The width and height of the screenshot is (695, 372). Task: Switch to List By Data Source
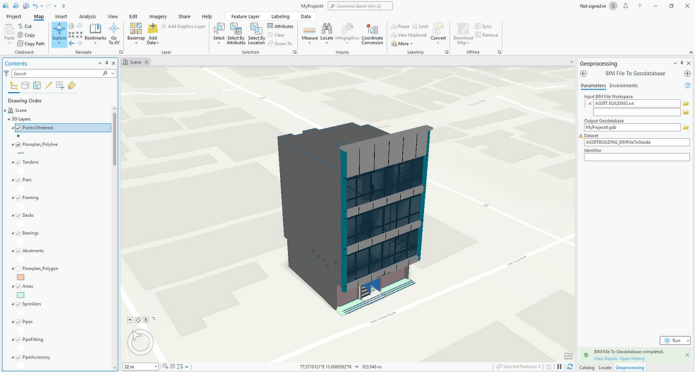(26, 86)
